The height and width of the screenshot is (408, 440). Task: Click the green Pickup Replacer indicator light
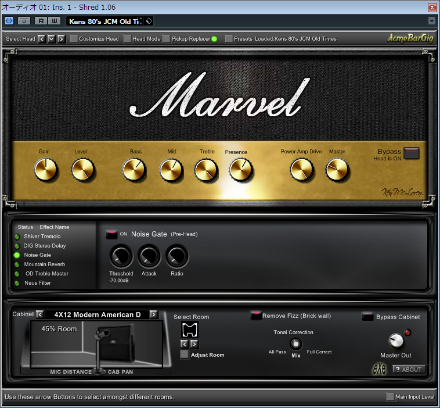point(214,39)
